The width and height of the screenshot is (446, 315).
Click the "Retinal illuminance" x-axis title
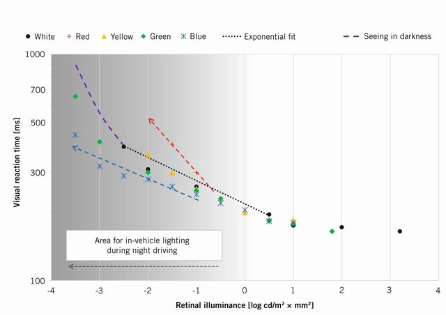(245, 305)
